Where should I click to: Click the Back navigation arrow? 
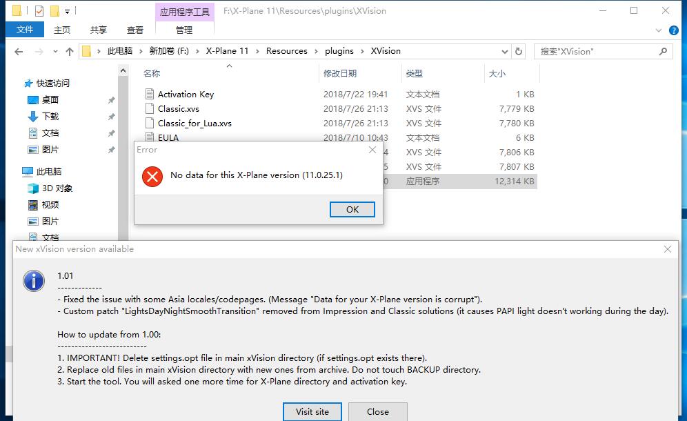pyautogui.click(x=19, y=52)
